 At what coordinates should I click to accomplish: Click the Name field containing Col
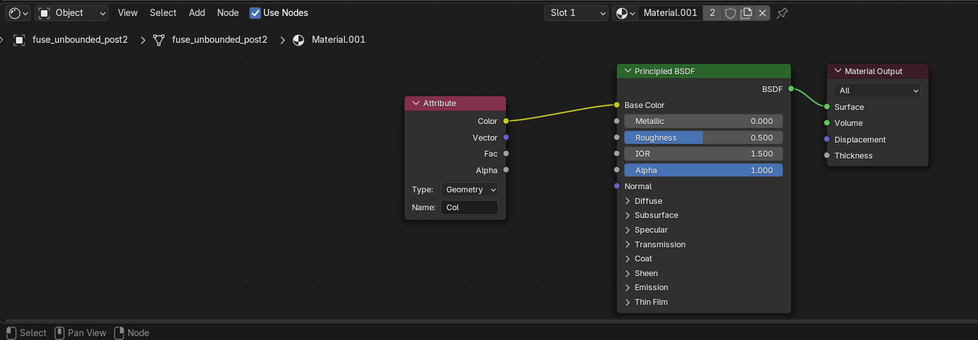[x=469, y=207]
